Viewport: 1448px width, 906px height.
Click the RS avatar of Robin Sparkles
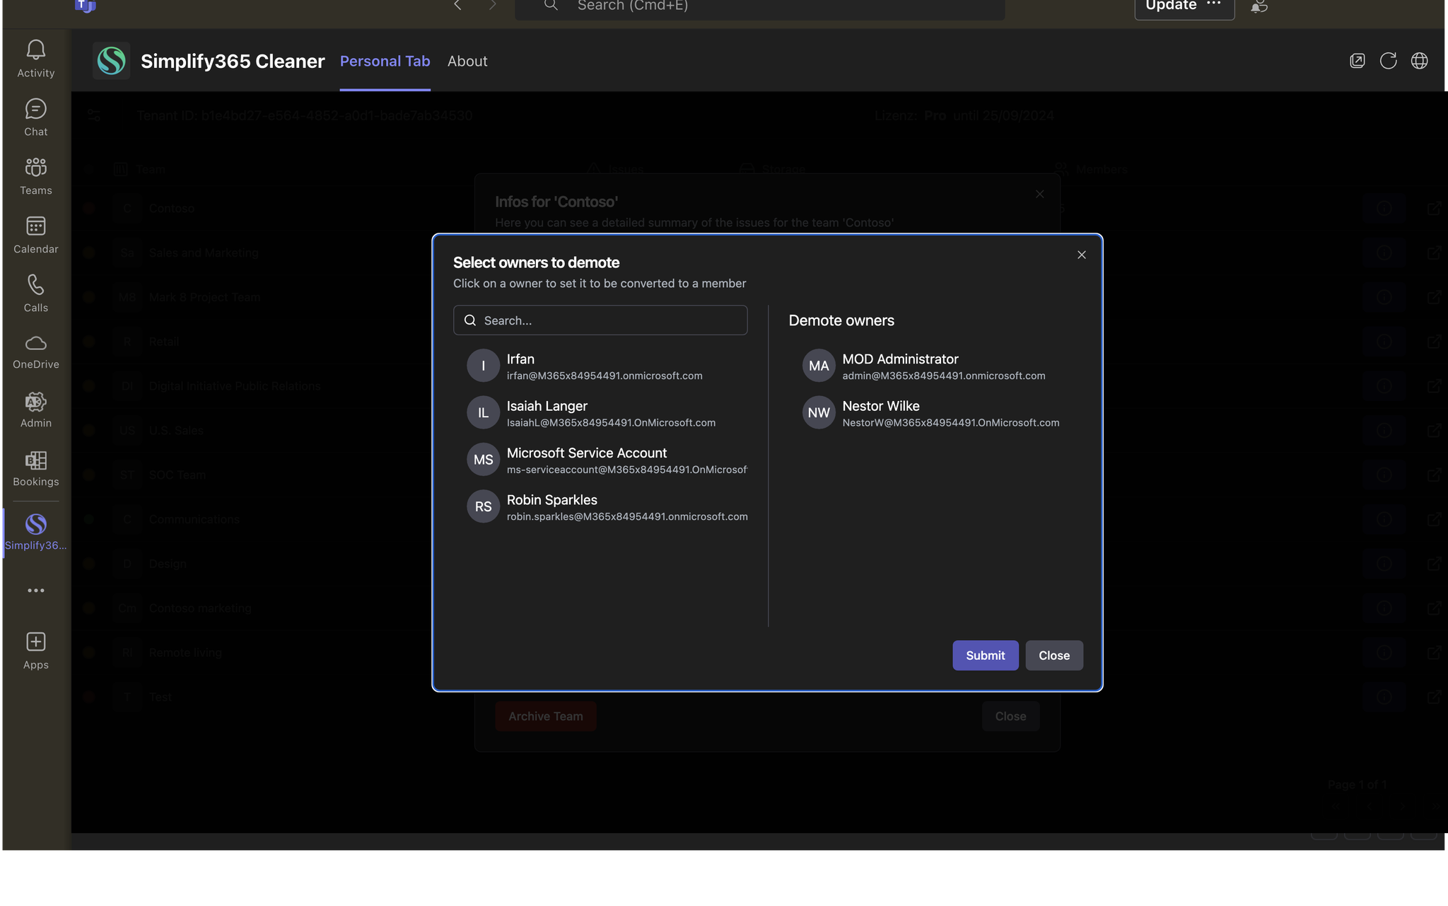[483, 506]
